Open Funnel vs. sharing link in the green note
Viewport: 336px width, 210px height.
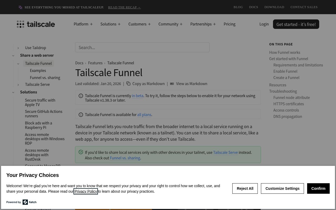[x=125, y=158]
